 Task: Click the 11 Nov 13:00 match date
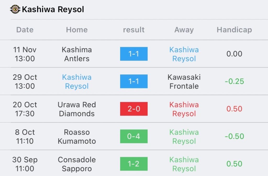(25, 54)
